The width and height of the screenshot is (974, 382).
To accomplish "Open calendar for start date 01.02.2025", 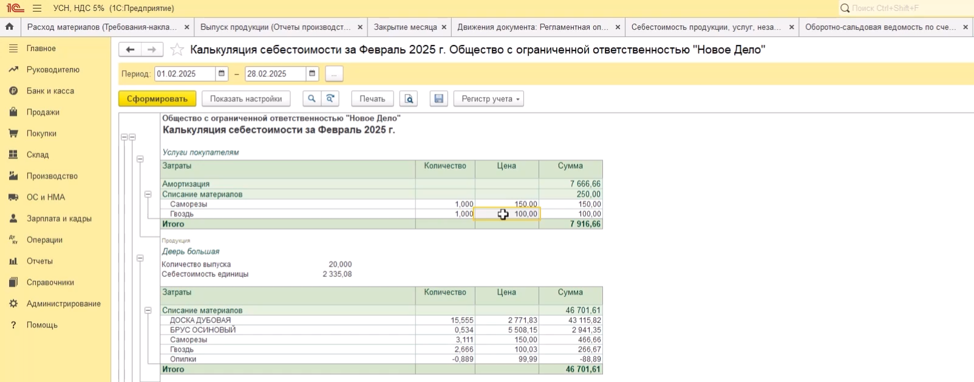I will [222, 74].
